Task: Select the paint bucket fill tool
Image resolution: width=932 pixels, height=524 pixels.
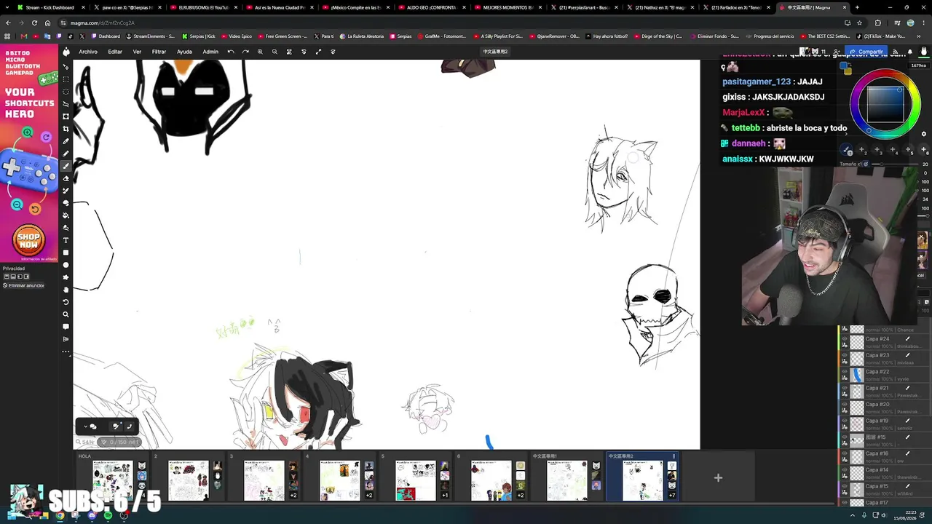Action: 66,215
